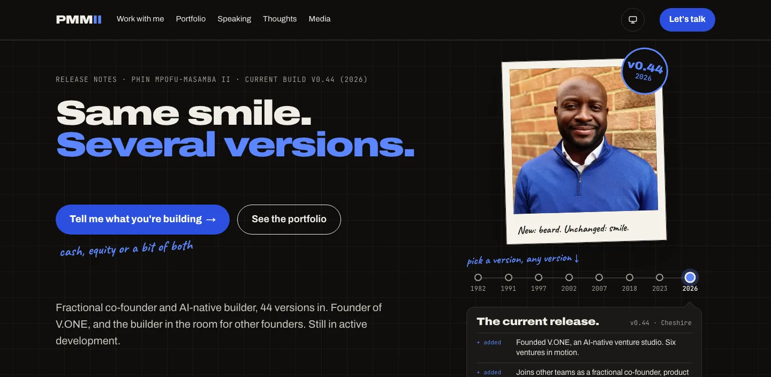The width and height of the screenshot is (771, 377).
Task: Open the Thoughts section
Action: (x=279, y=19)
